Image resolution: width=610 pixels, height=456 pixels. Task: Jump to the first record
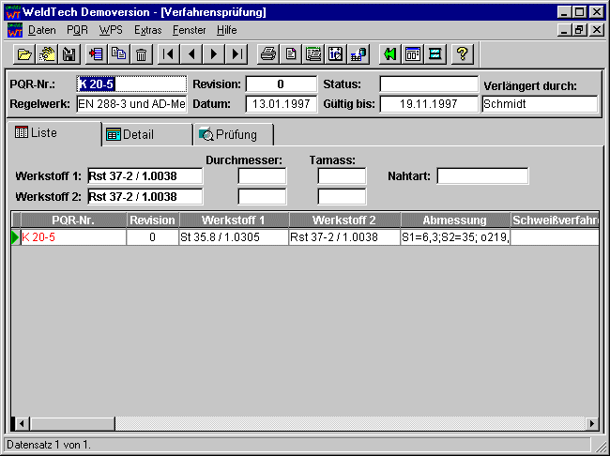click(x=169, y=53)
